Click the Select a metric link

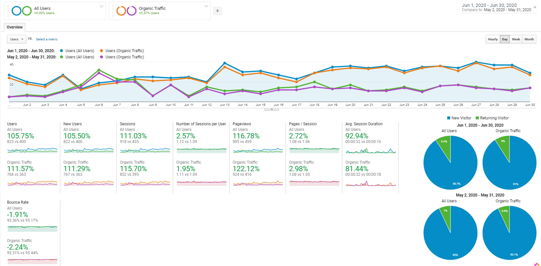pyautogui.click(x=47, y=39)
